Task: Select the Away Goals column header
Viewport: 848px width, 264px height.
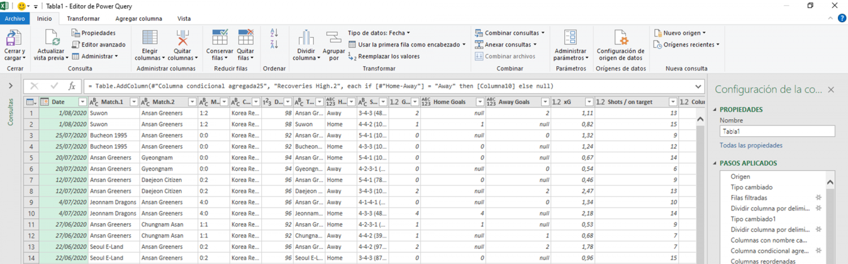Action: click(517, 102)
